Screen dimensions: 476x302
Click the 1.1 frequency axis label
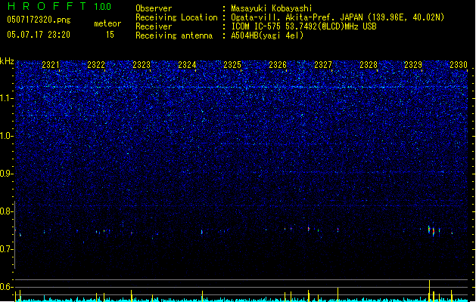coord(6,98)
